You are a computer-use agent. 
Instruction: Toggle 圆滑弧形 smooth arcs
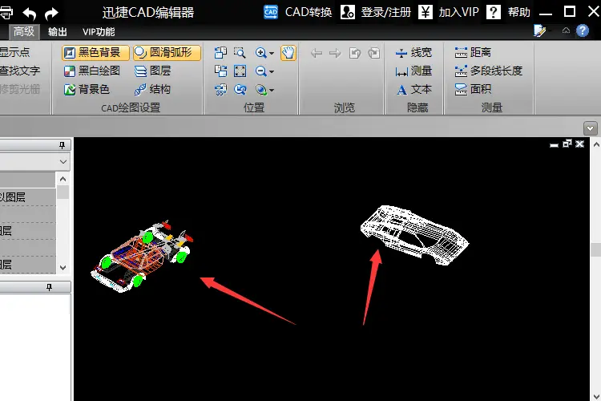click(167, 53)
